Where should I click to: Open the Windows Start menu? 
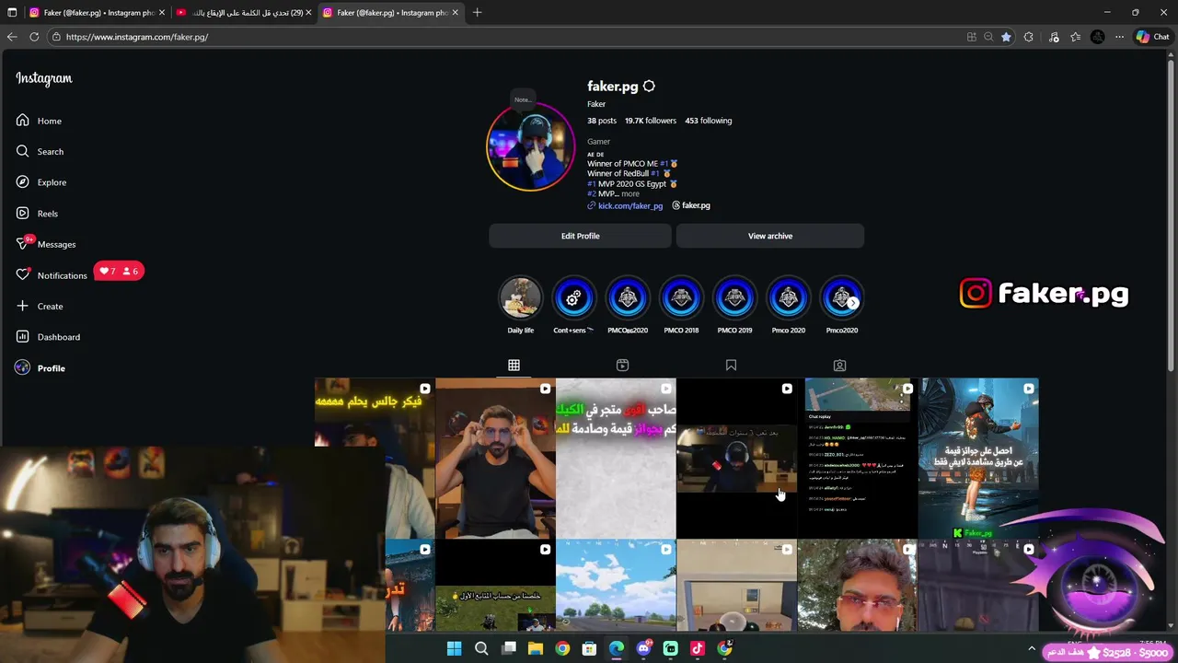tap(455, 649)
